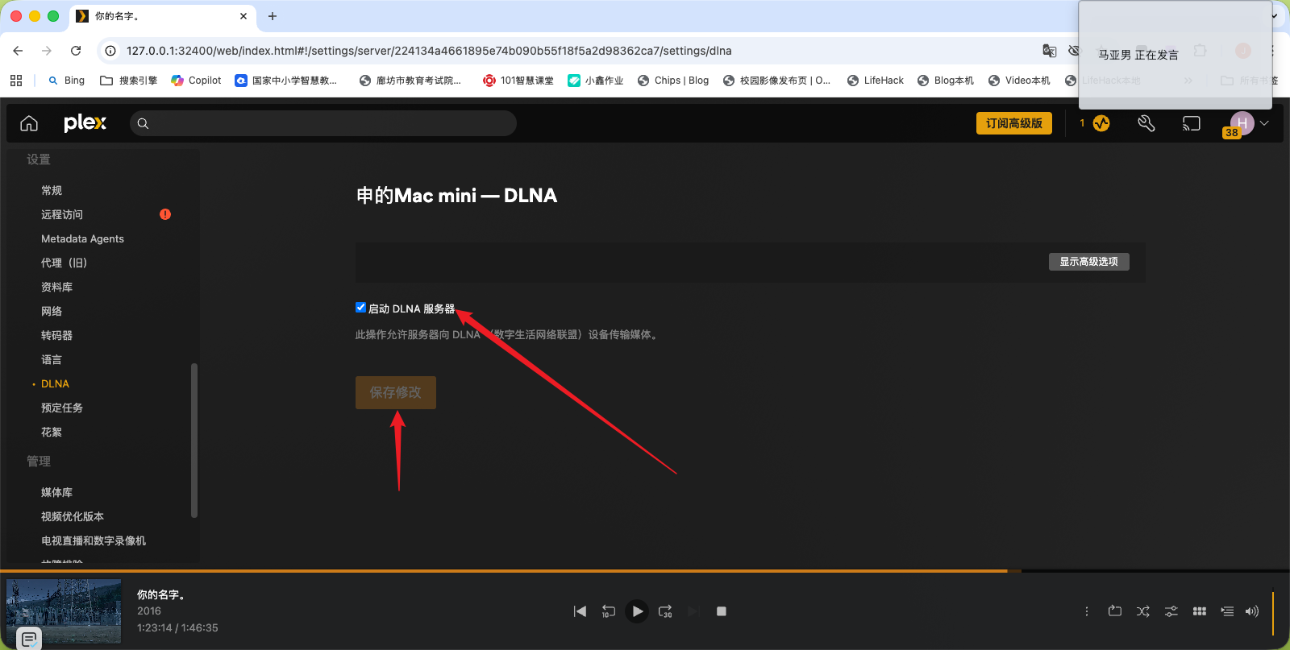Select DLNA in settings sidebar
Screen dimensions: 1290x650
(x=55, y=383)
